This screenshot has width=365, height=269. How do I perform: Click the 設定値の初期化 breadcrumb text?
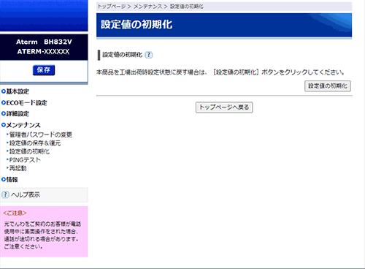[187, 7]
